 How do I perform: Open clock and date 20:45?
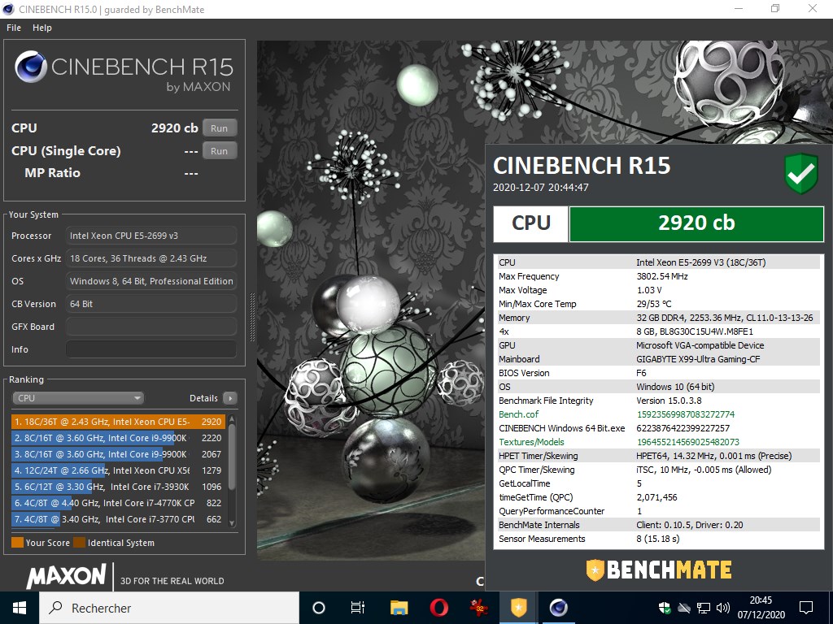[761, 608]
